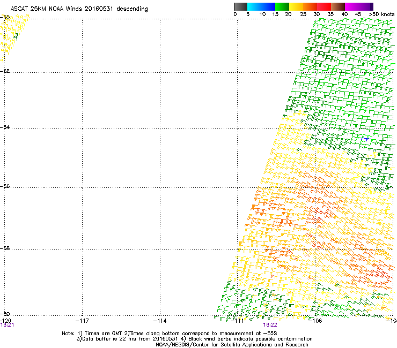
Task: Click longitude axis label -114
Action: (x=160, y=321)
